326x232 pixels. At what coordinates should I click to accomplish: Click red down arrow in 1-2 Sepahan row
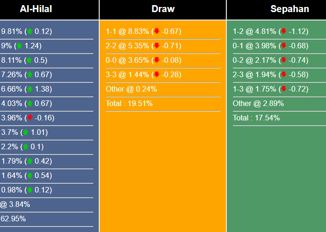[x=284, y=32]
